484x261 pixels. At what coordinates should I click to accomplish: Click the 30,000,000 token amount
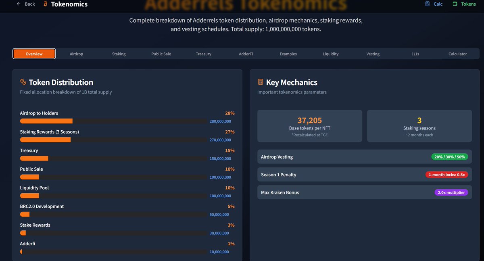[219, 233]
